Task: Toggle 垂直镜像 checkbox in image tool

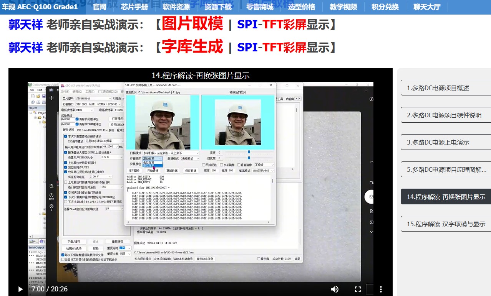Action: (239, 165)
